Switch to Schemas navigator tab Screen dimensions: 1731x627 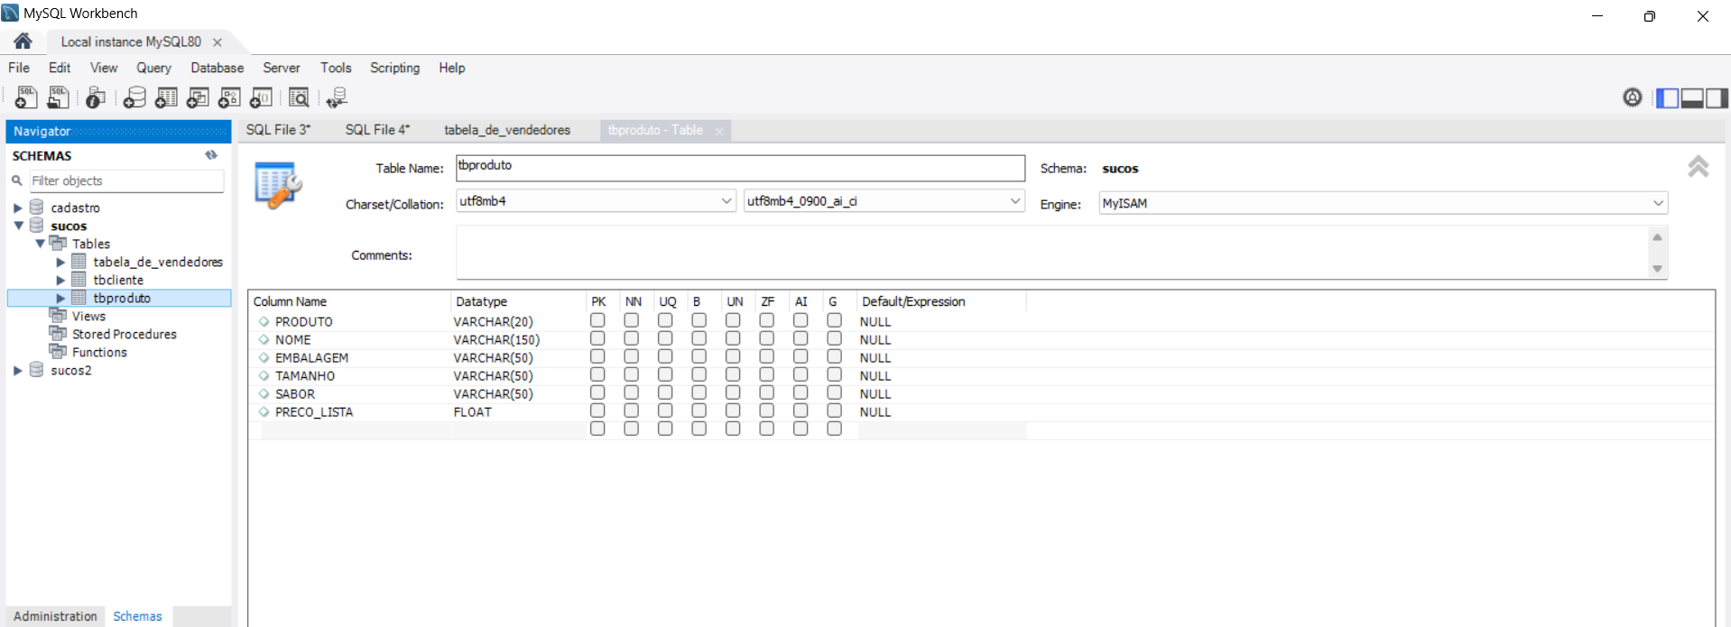[137, 616]
